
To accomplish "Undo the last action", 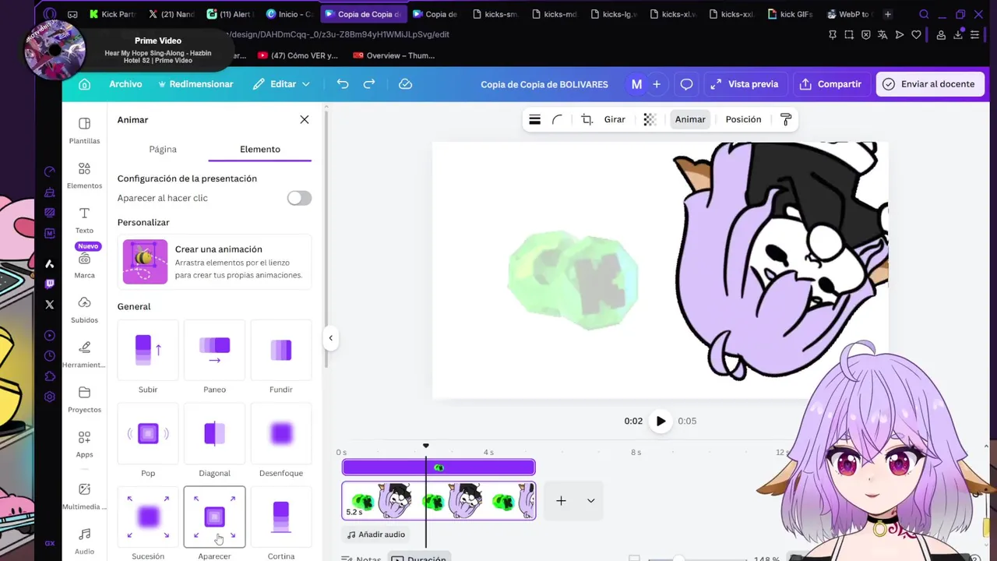I will 343,84.
